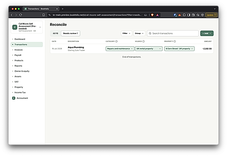Select the Transactions - Bookfolio browser tab
Viewport: 227px width, 156px height.
[x=41, y=9]
